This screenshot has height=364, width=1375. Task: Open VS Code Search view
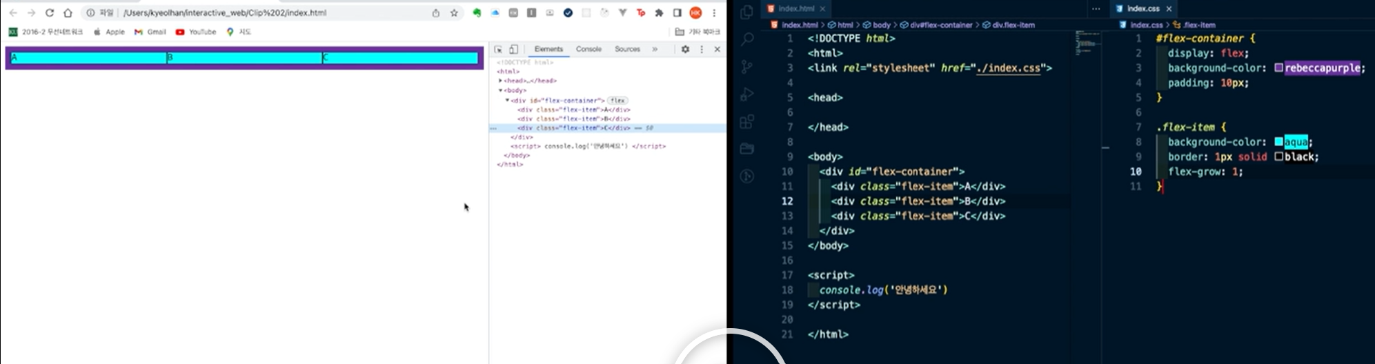click(746, 39)
